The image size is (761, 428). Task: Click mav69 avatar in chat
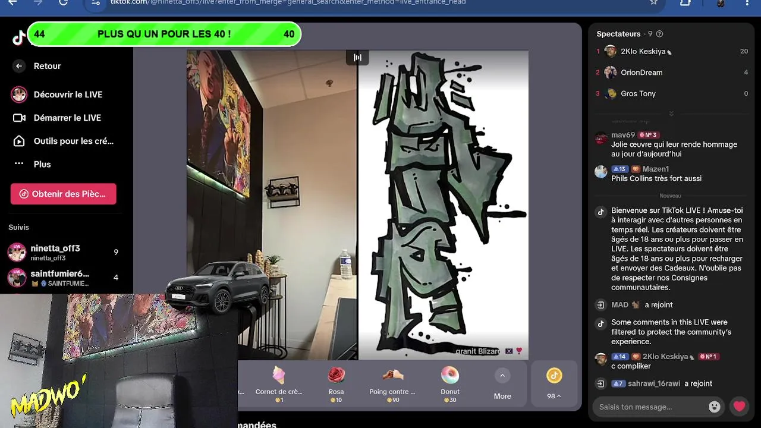click(x=601, y=139)
